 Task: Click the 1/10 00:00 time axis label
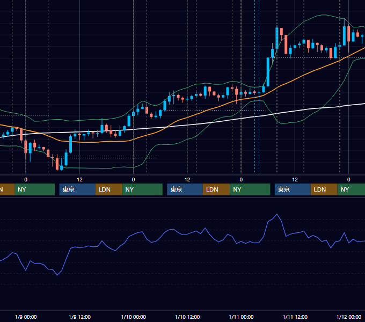133,317
